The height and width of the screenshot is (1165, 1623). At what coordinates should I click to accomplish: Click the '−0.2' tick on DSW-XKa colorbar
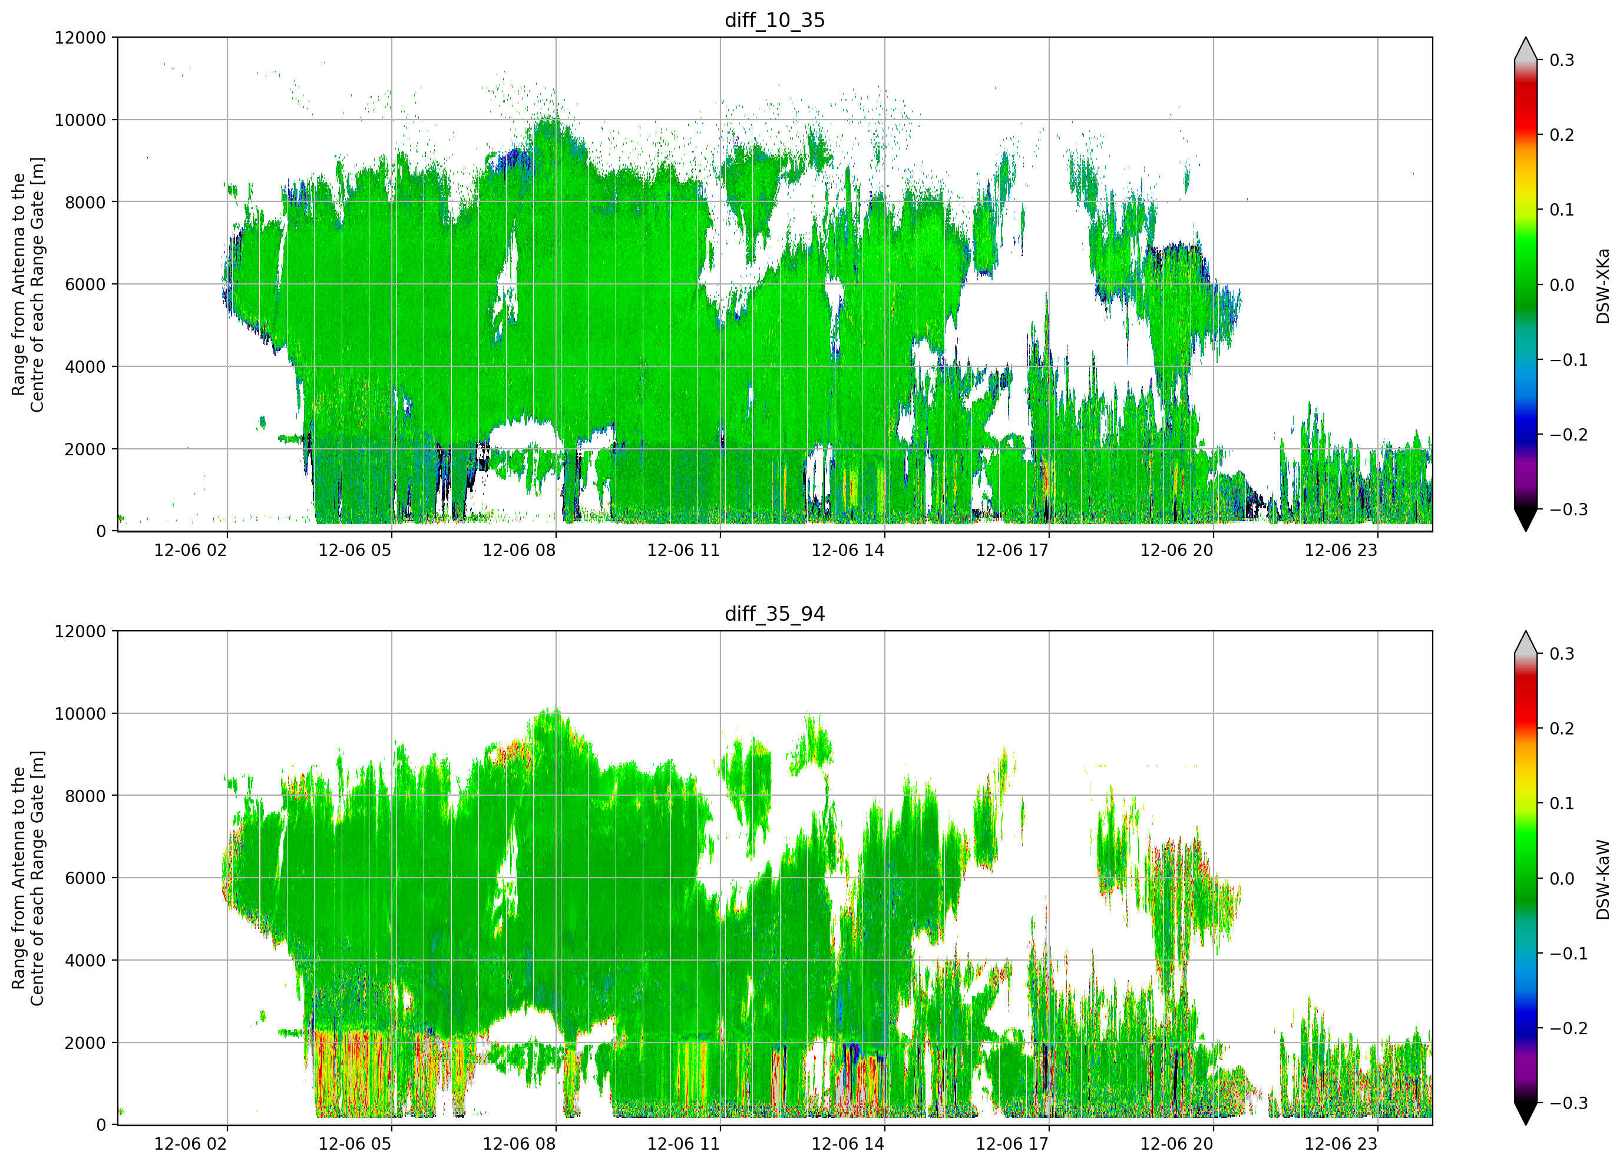[x=1569, y=435]
